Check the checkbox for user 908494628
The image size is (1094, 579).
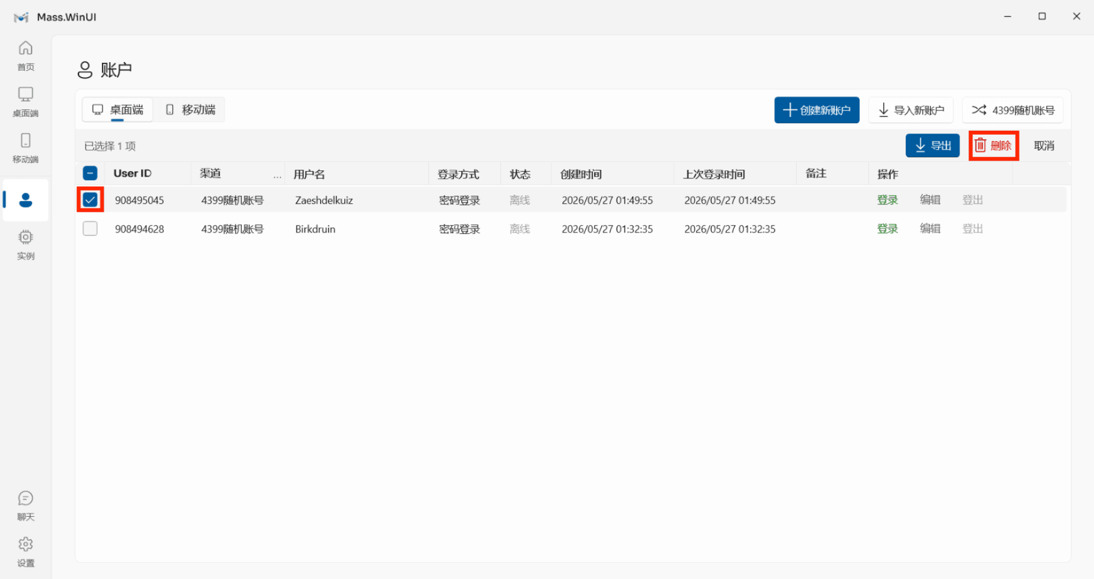[90, 228]
